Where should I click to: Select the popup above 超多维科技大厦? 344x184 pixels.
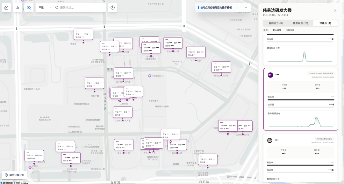coord(123,73)
